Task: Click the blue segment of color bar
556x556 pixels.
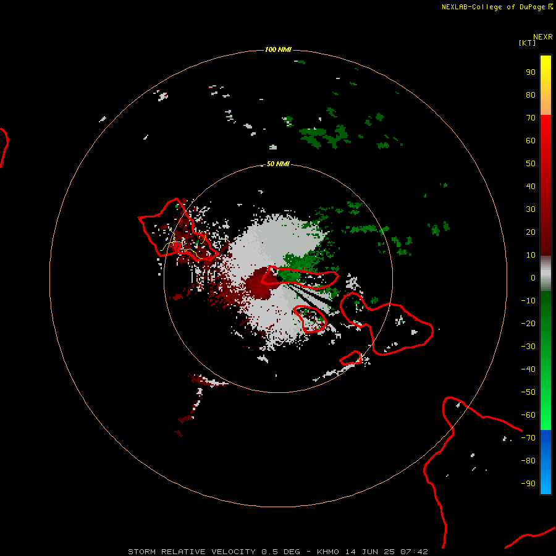Action: pyautogui.click(x=545, y=462)
